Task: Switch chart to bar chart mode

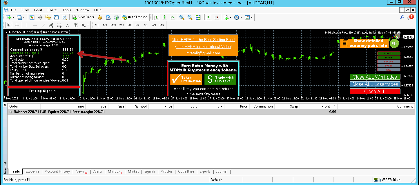Action: click(x=156, y=17)
